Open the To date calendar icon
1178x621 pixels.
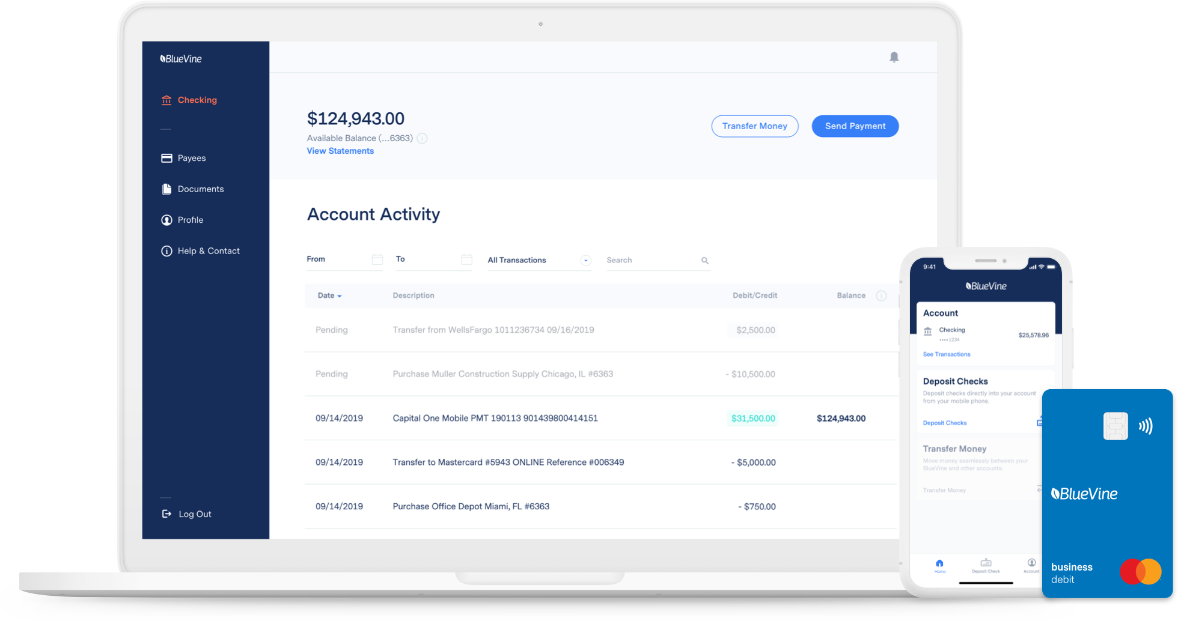[466, 259]
